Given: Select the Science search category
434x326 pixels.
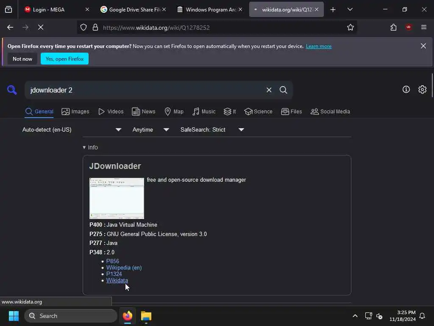Looking at the screenshot, I should (x=258, y=112).
